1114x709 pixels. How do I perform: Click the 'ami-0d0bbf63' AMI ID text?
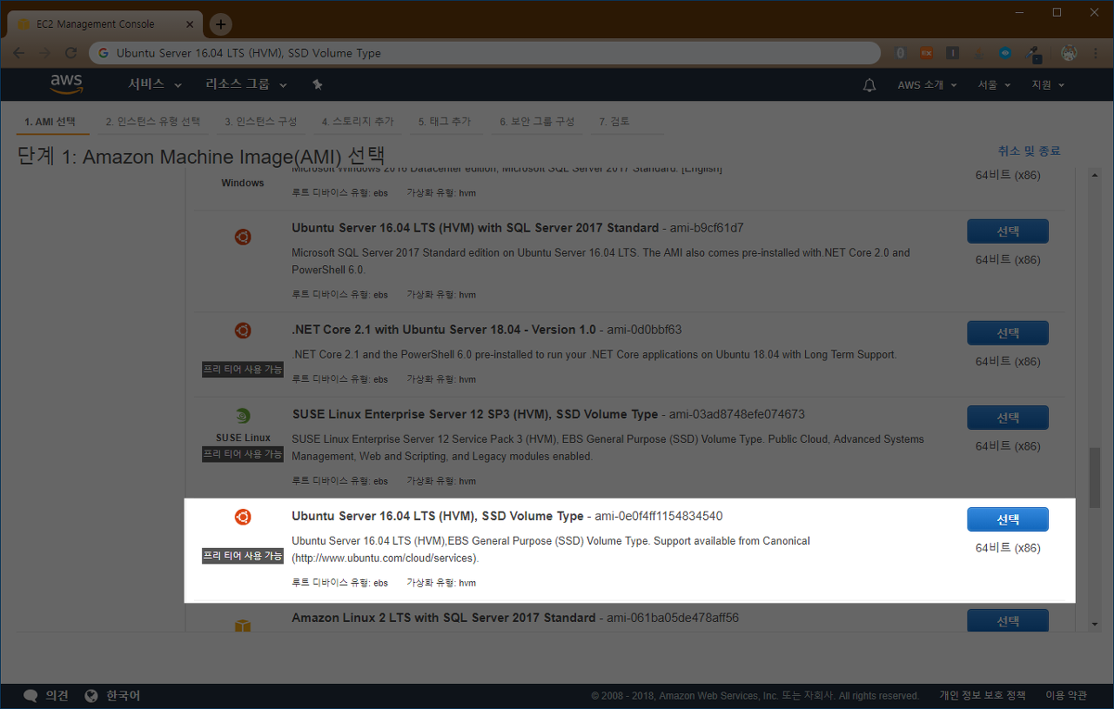[x=644, y=330]
